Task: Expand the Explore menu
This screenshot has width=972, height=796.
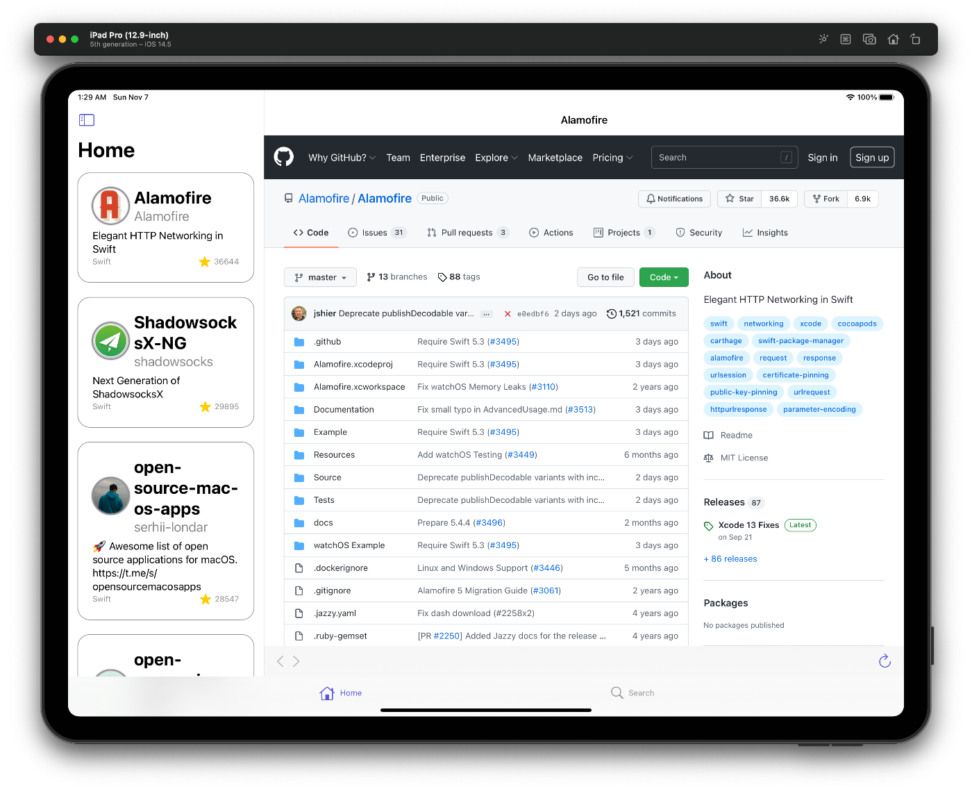Action: pyautogui.click(x=496, y=158)
